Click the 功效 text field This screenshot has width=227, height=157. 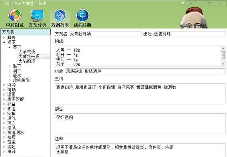click(x=145, y=72)
